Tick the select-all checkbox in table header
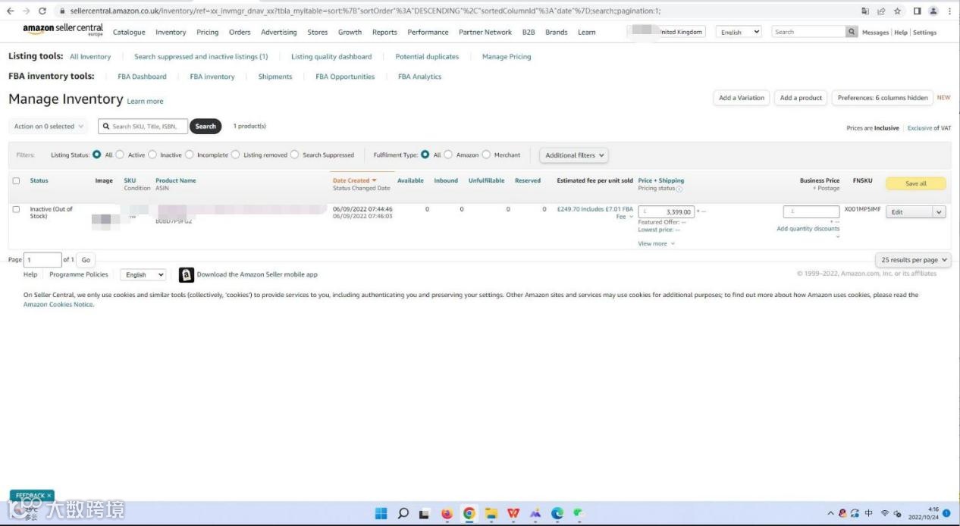 click(16, 181)
